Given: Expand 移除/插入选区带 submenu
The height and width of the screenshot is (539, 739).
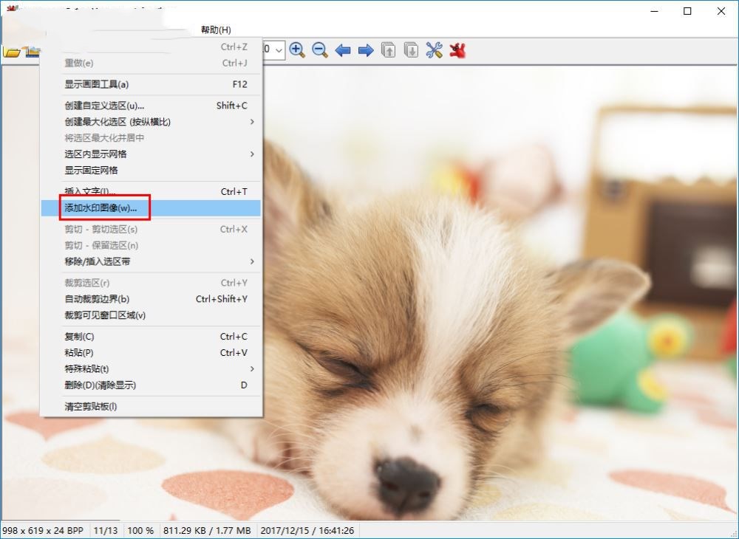Looking at the screenshot, I should (151, 261).
